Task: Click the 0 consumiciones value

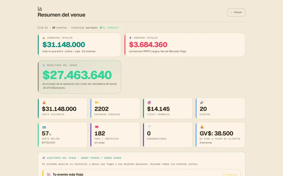Action: [x=149, y=133]
